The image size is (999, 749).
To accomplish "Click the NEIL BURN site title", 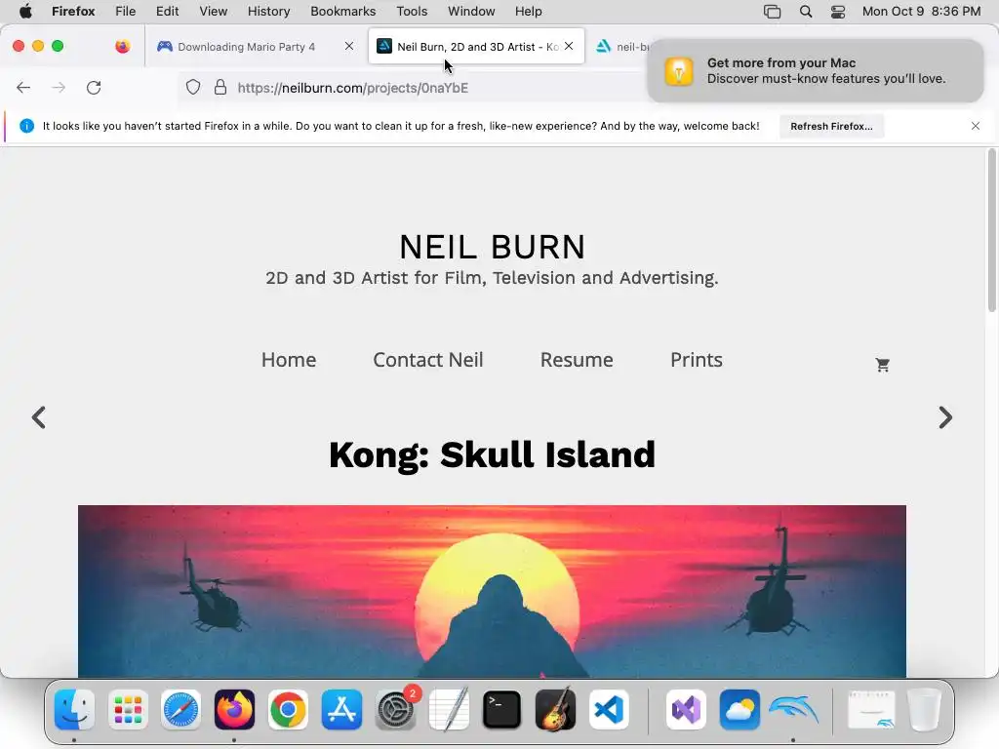I will 492,247.
